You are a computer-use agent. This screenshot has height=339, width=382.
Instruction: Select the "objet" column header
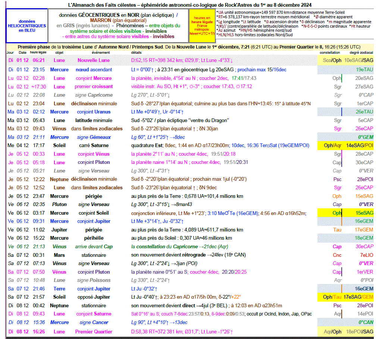coord(59,52)
